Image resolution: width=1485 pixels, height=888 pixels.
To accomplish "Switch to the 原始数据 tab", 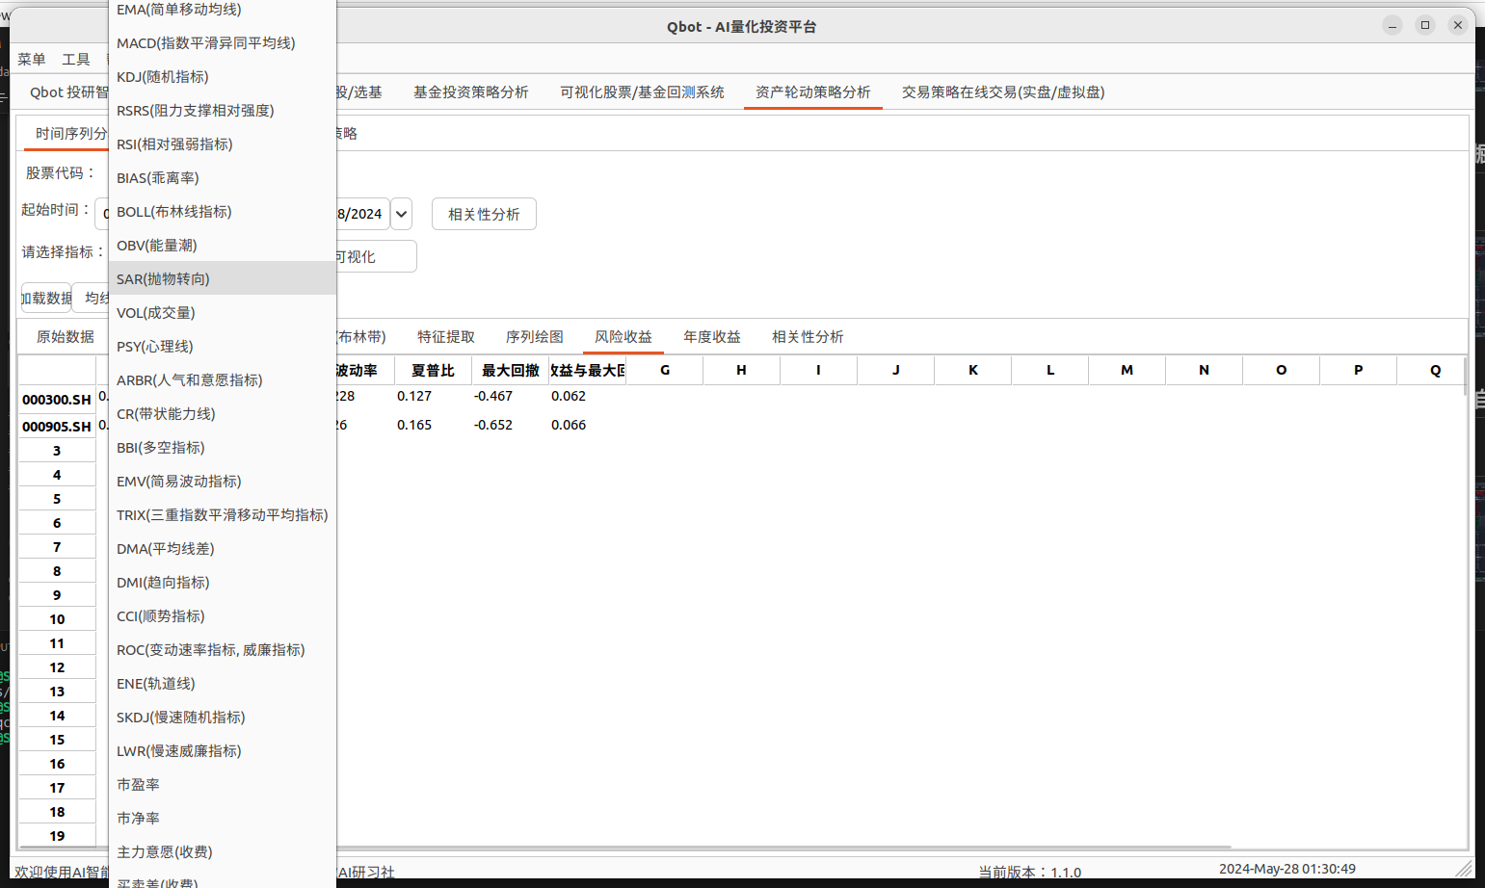I will pos(62,336).
